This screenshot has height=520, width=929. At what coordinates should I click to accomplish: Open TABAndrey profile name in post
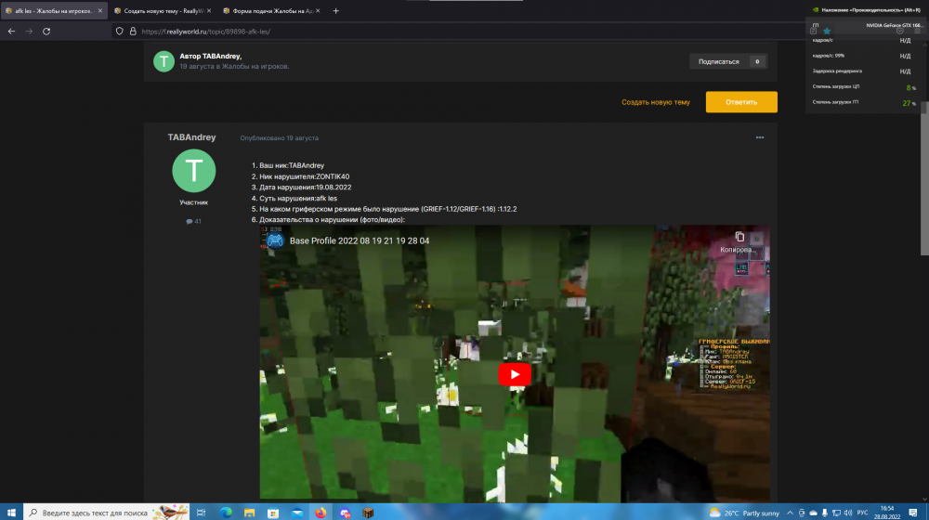pyautogui.click(x=191, y=137)
